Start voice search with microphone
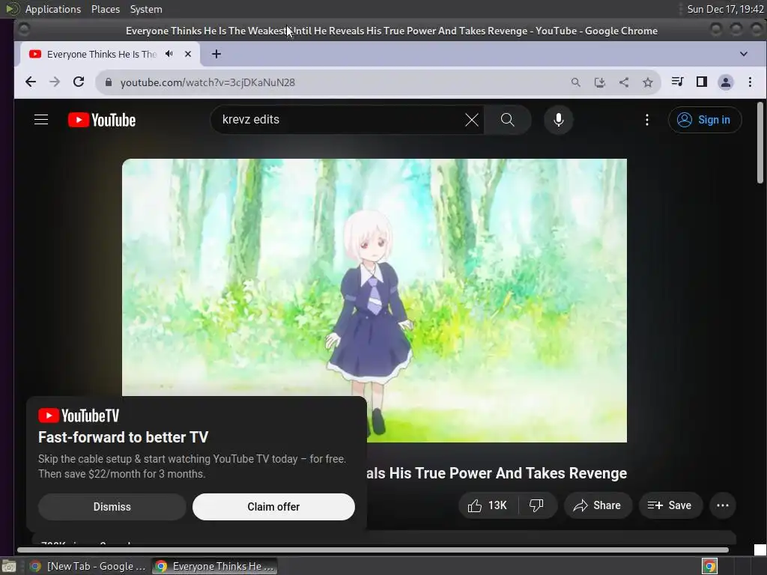The width and height of the screenshot is (767, 575). tap(558, 120)
